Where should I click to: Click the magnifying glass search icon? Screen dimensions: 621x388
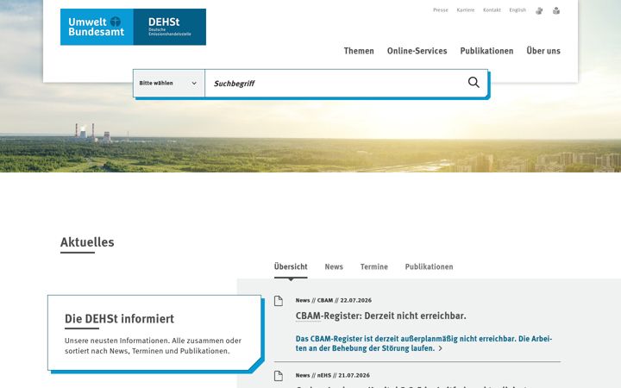pos(474,83)
